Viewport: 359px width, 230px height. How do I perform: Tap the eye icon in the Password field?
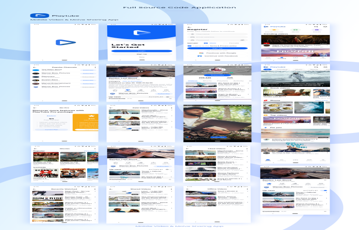242,40
